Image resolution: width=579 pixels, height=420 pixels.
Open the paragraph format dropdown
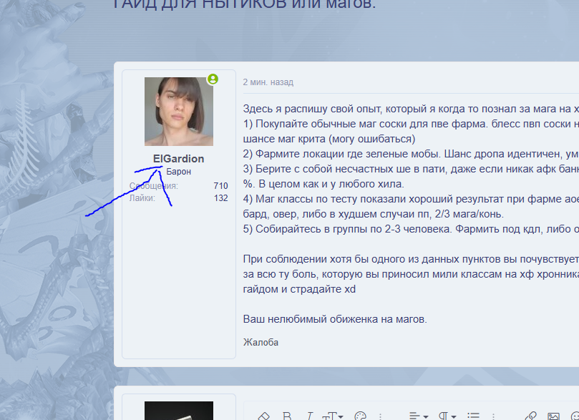click(447, 416)
